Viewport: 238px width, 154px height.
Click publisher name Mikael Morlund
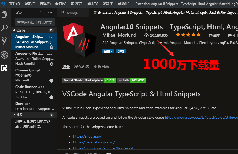[119, 35]
